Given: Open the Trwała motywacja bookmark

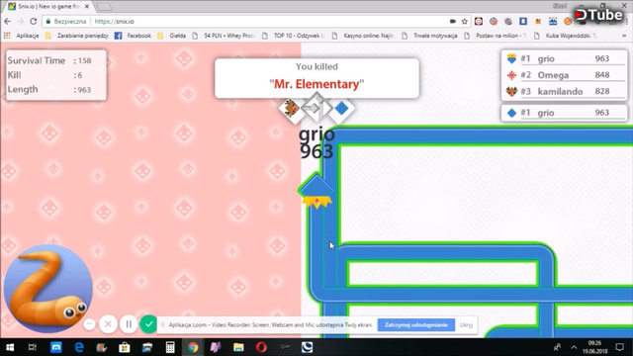Looking at the screenshot, I should (430, 36).
